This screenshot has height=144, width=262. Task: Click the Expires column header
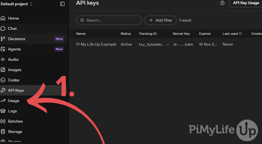[205, 33]
